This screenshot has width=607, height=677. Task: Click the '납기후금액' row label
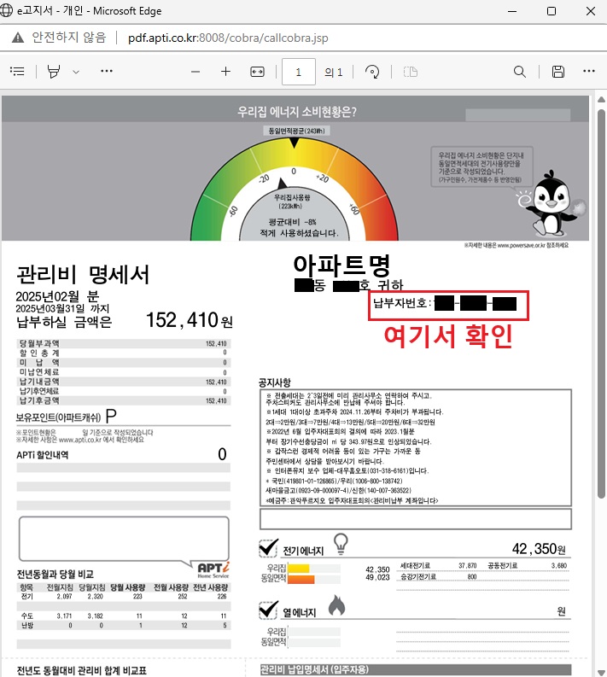coord(39,400)
